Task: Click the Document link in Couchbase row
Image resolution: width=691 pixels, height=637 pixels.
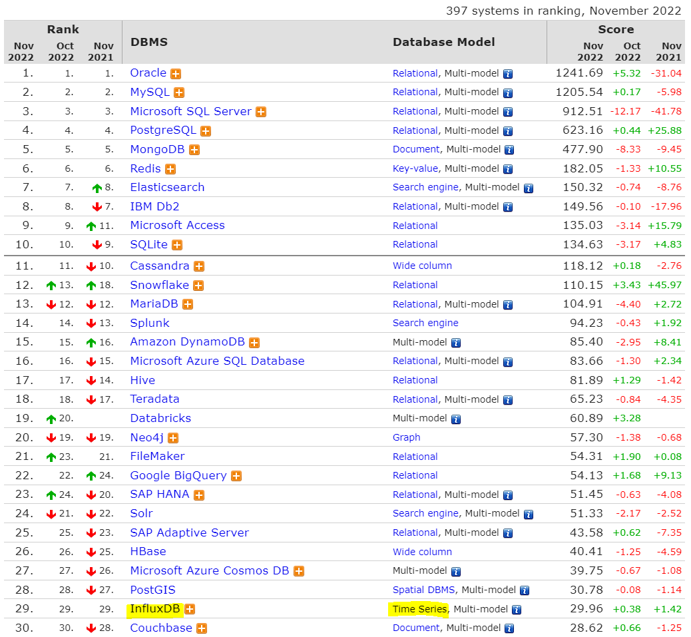Action: tap(416, 628)
